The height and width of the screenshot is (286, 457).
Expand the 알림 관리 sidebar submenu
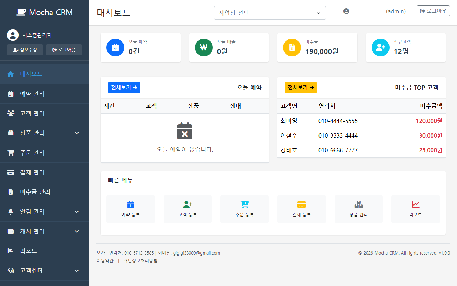tap(77, 212)
